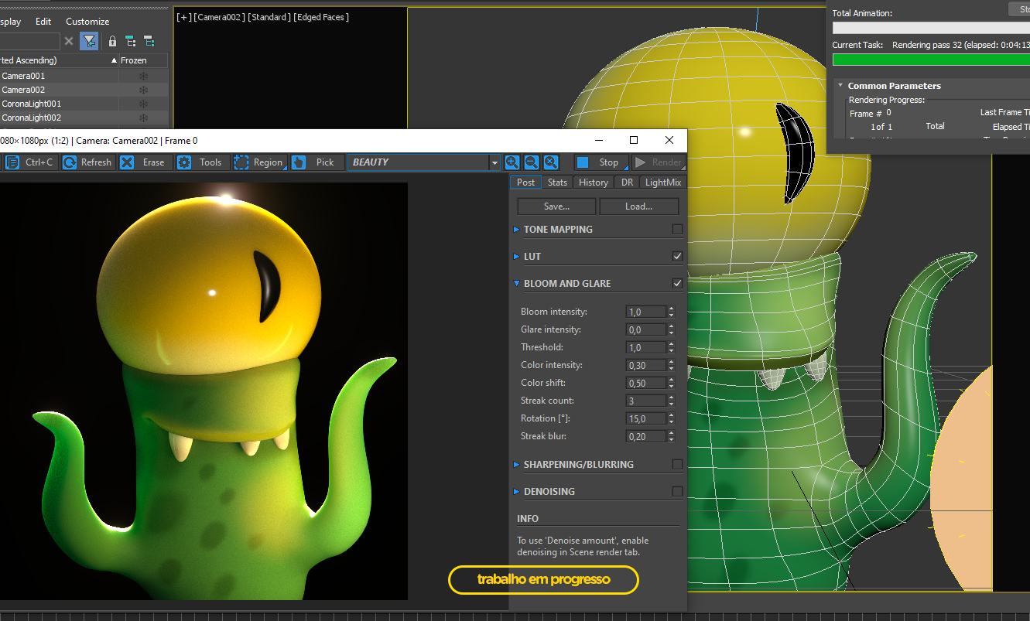Viewport: 1030px width, 621px height.
Task: Copy render with Ctrl+C button
Action: click(x=31, y=162)
